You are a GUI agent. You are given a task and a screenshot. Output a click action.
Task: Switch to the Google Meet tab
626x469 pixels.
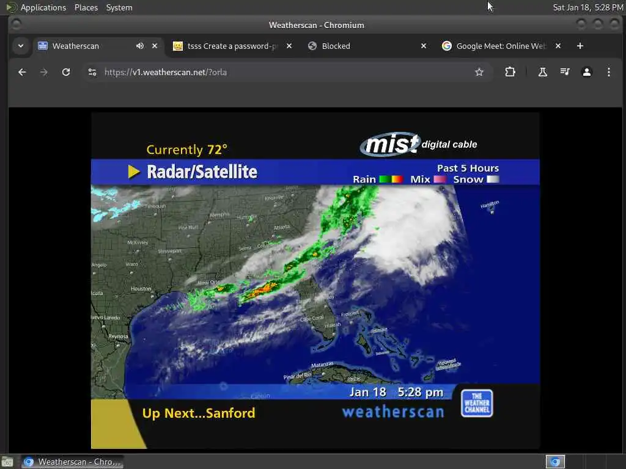point(501,46)
